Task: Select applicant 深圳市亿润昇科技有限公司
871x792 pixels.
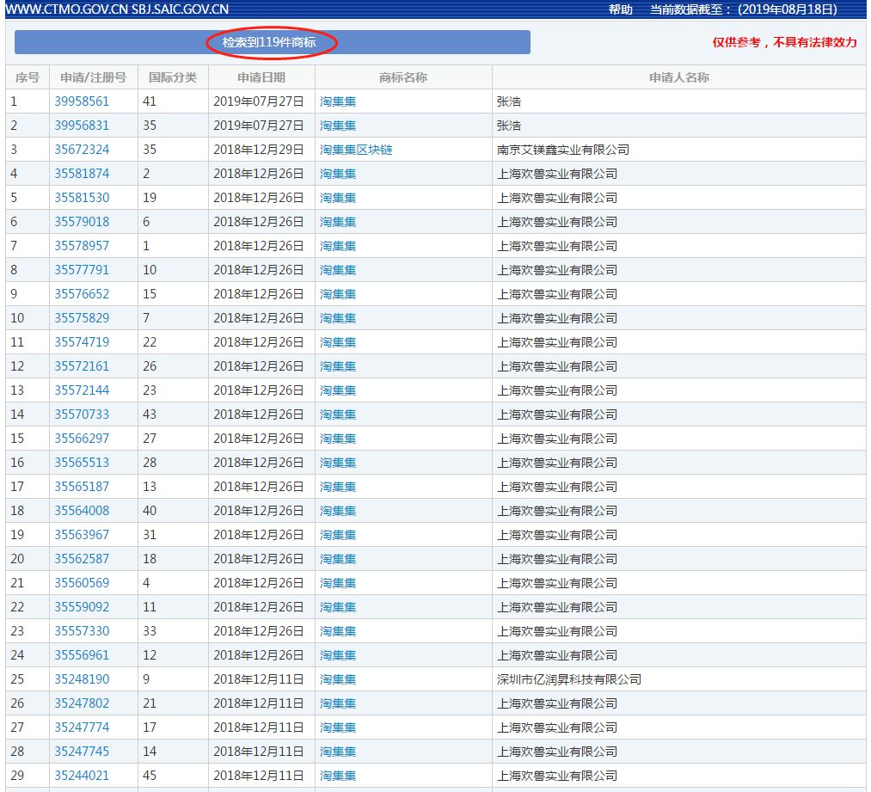Action: 569,679
